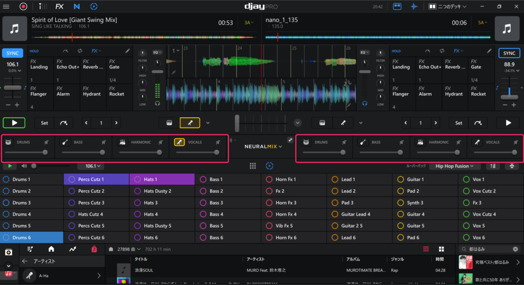The height and width of the screenshot is (285, 524).
Task: Click the left deck harmonic stem icon
Action: click(x=122, y=142)
